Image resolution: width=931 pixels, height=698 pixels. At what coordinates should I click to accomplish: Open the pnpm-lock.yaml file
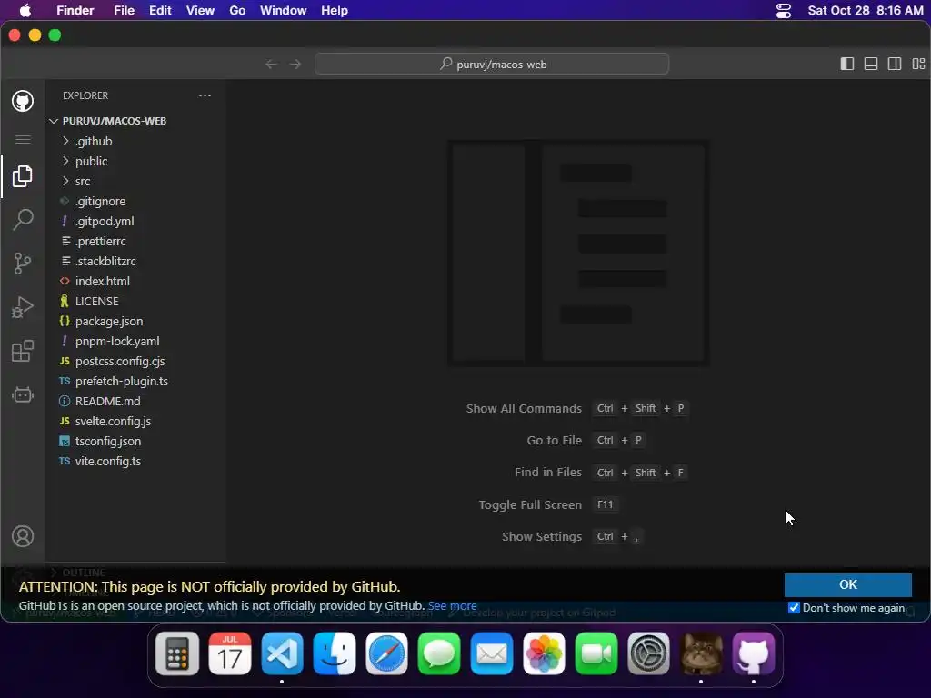pyautogui.click(x=135, y=342)
